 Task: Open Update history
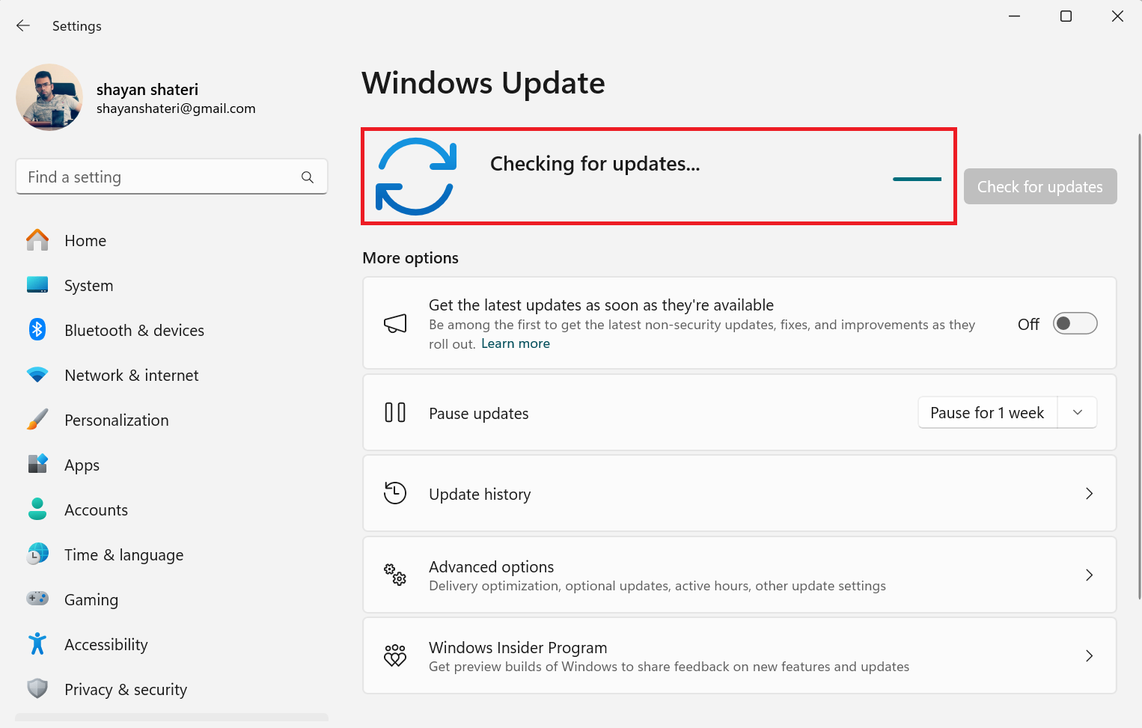[739, 493]
